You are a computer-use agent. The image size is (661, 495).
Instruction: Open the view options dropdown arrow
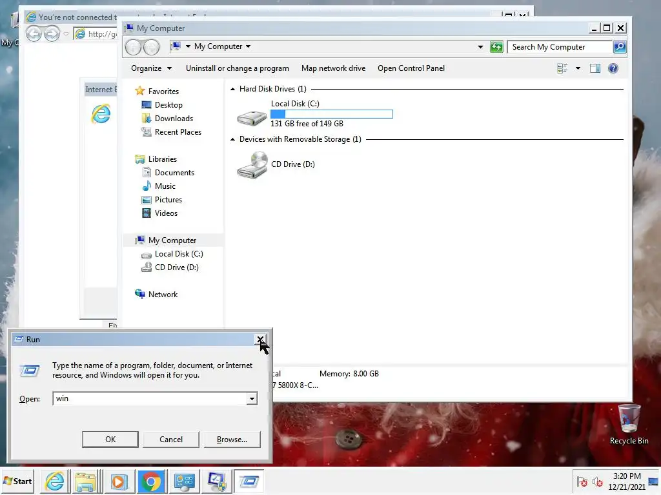pyautogui.click(x=578, y=68)
